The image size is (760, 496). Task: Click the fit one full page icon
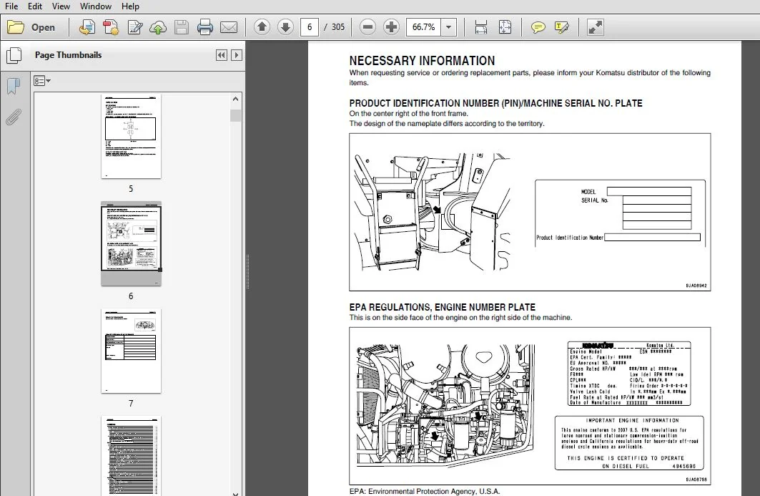[x=505, y=26]
